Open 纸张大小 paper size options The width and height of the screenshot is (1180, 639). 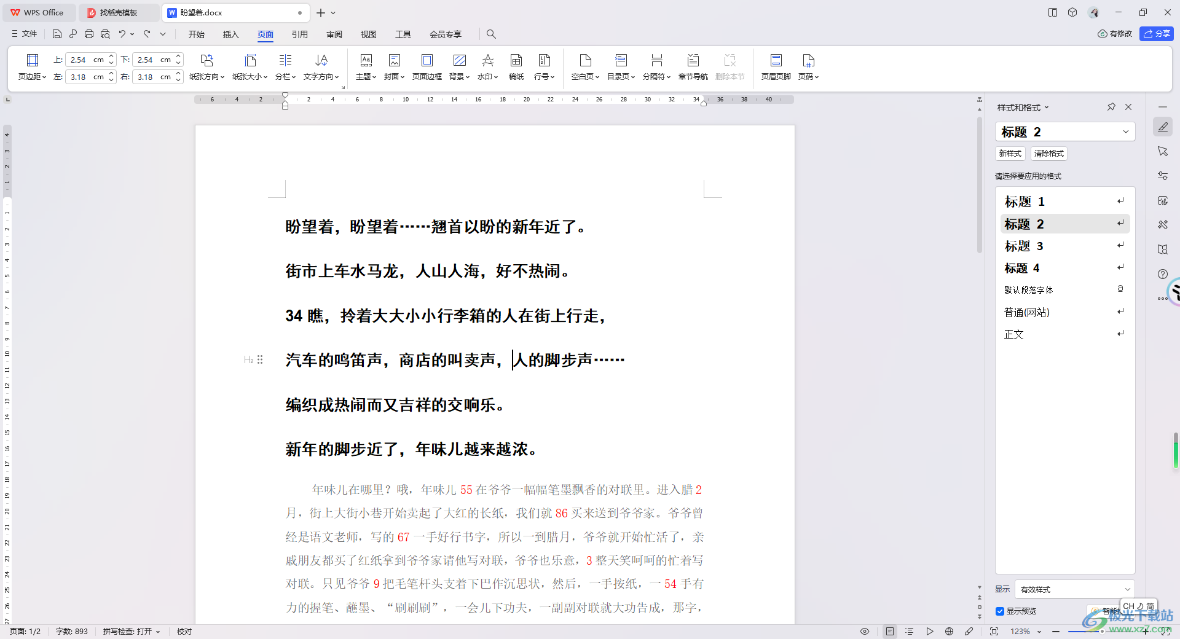(250, 67)
